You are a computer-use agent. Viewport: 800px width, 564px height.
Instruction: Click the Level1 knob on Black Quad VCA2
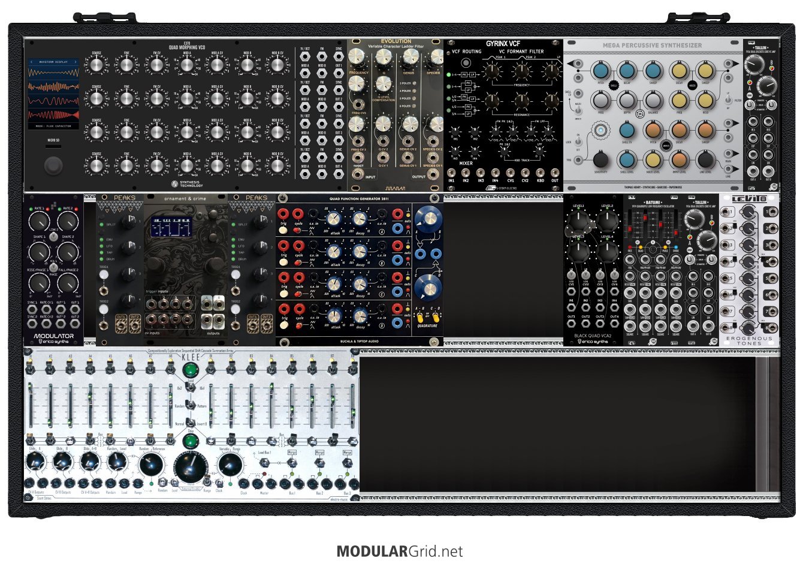579,222
